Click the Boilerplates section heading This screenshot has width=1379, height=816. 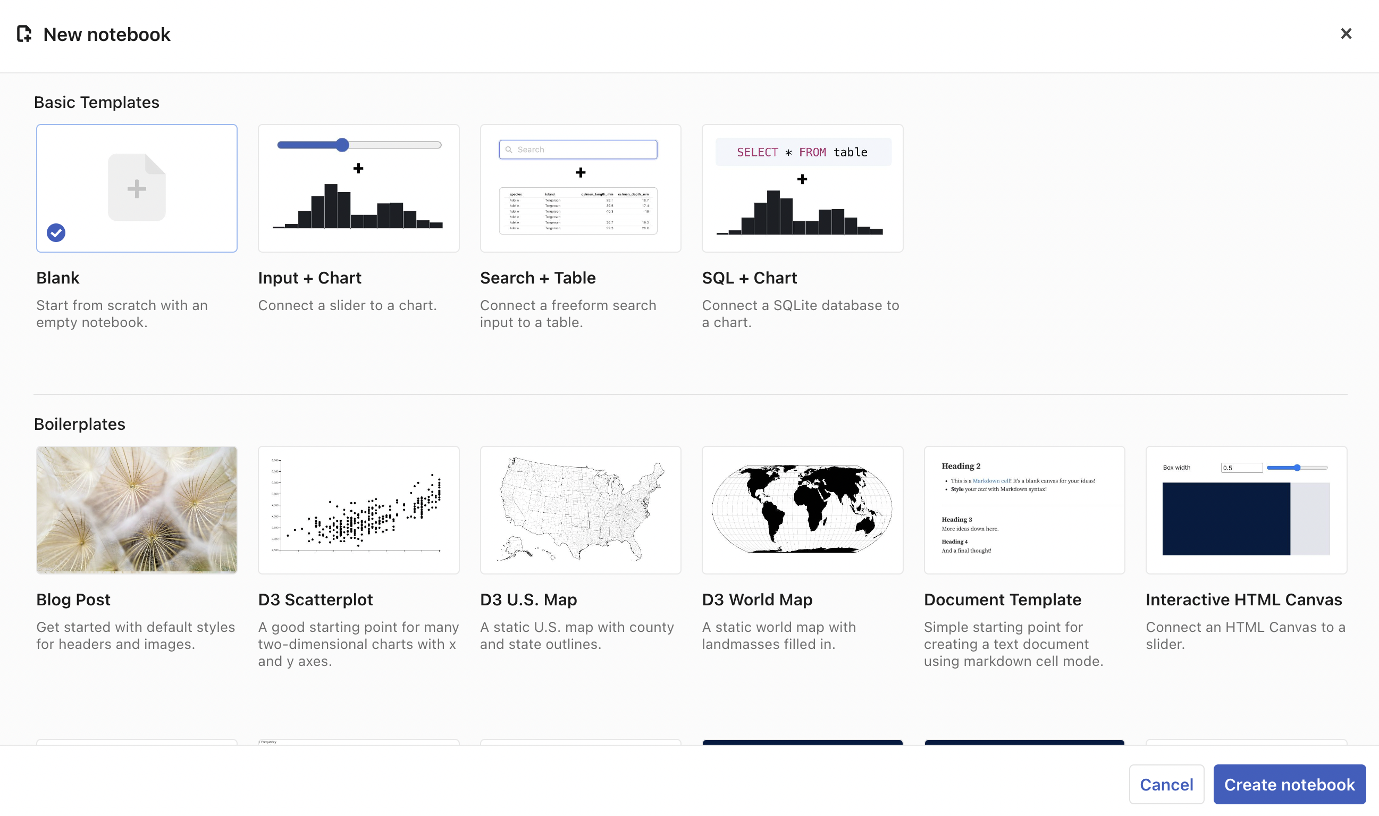click(80, 423)
